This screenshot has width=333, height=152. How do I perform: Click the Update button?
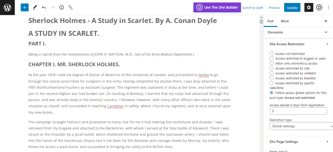coord(292,8)
